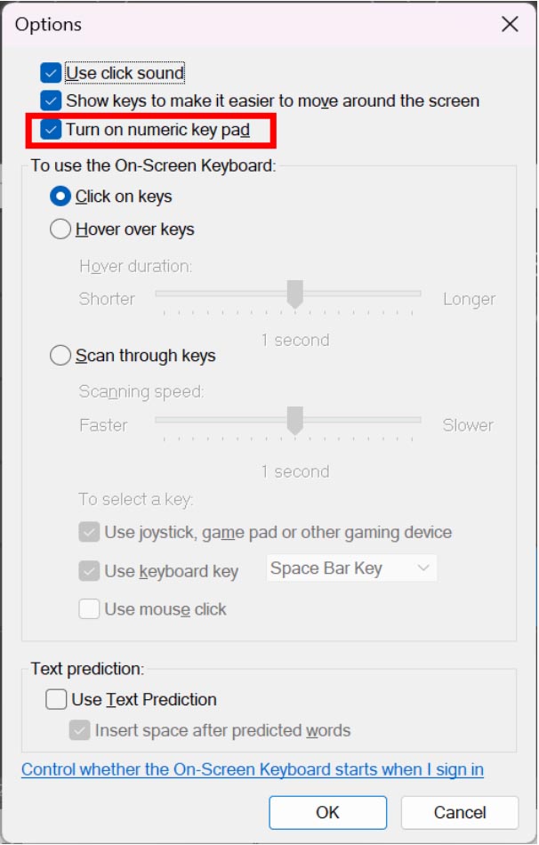Click the Cancel button
The image size is (539, 845).
(x=459, y=812)
